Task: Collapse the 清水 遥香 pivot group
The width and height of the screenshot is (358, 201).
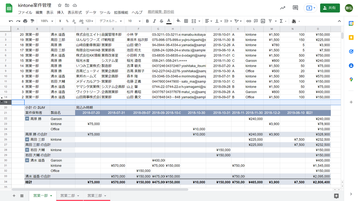Action: (x=27, y=160)
